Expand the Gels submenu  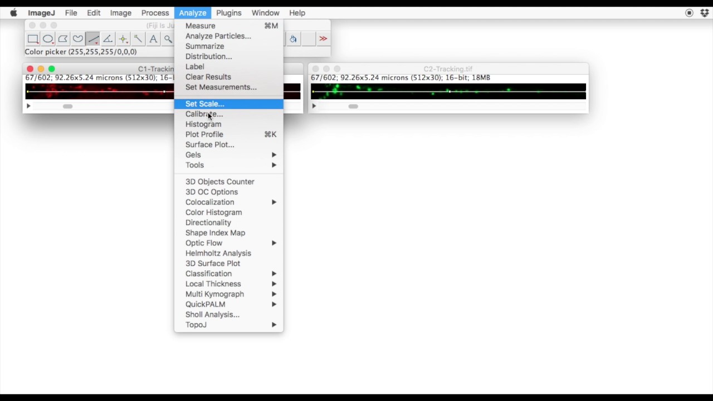tap(228, 155)
